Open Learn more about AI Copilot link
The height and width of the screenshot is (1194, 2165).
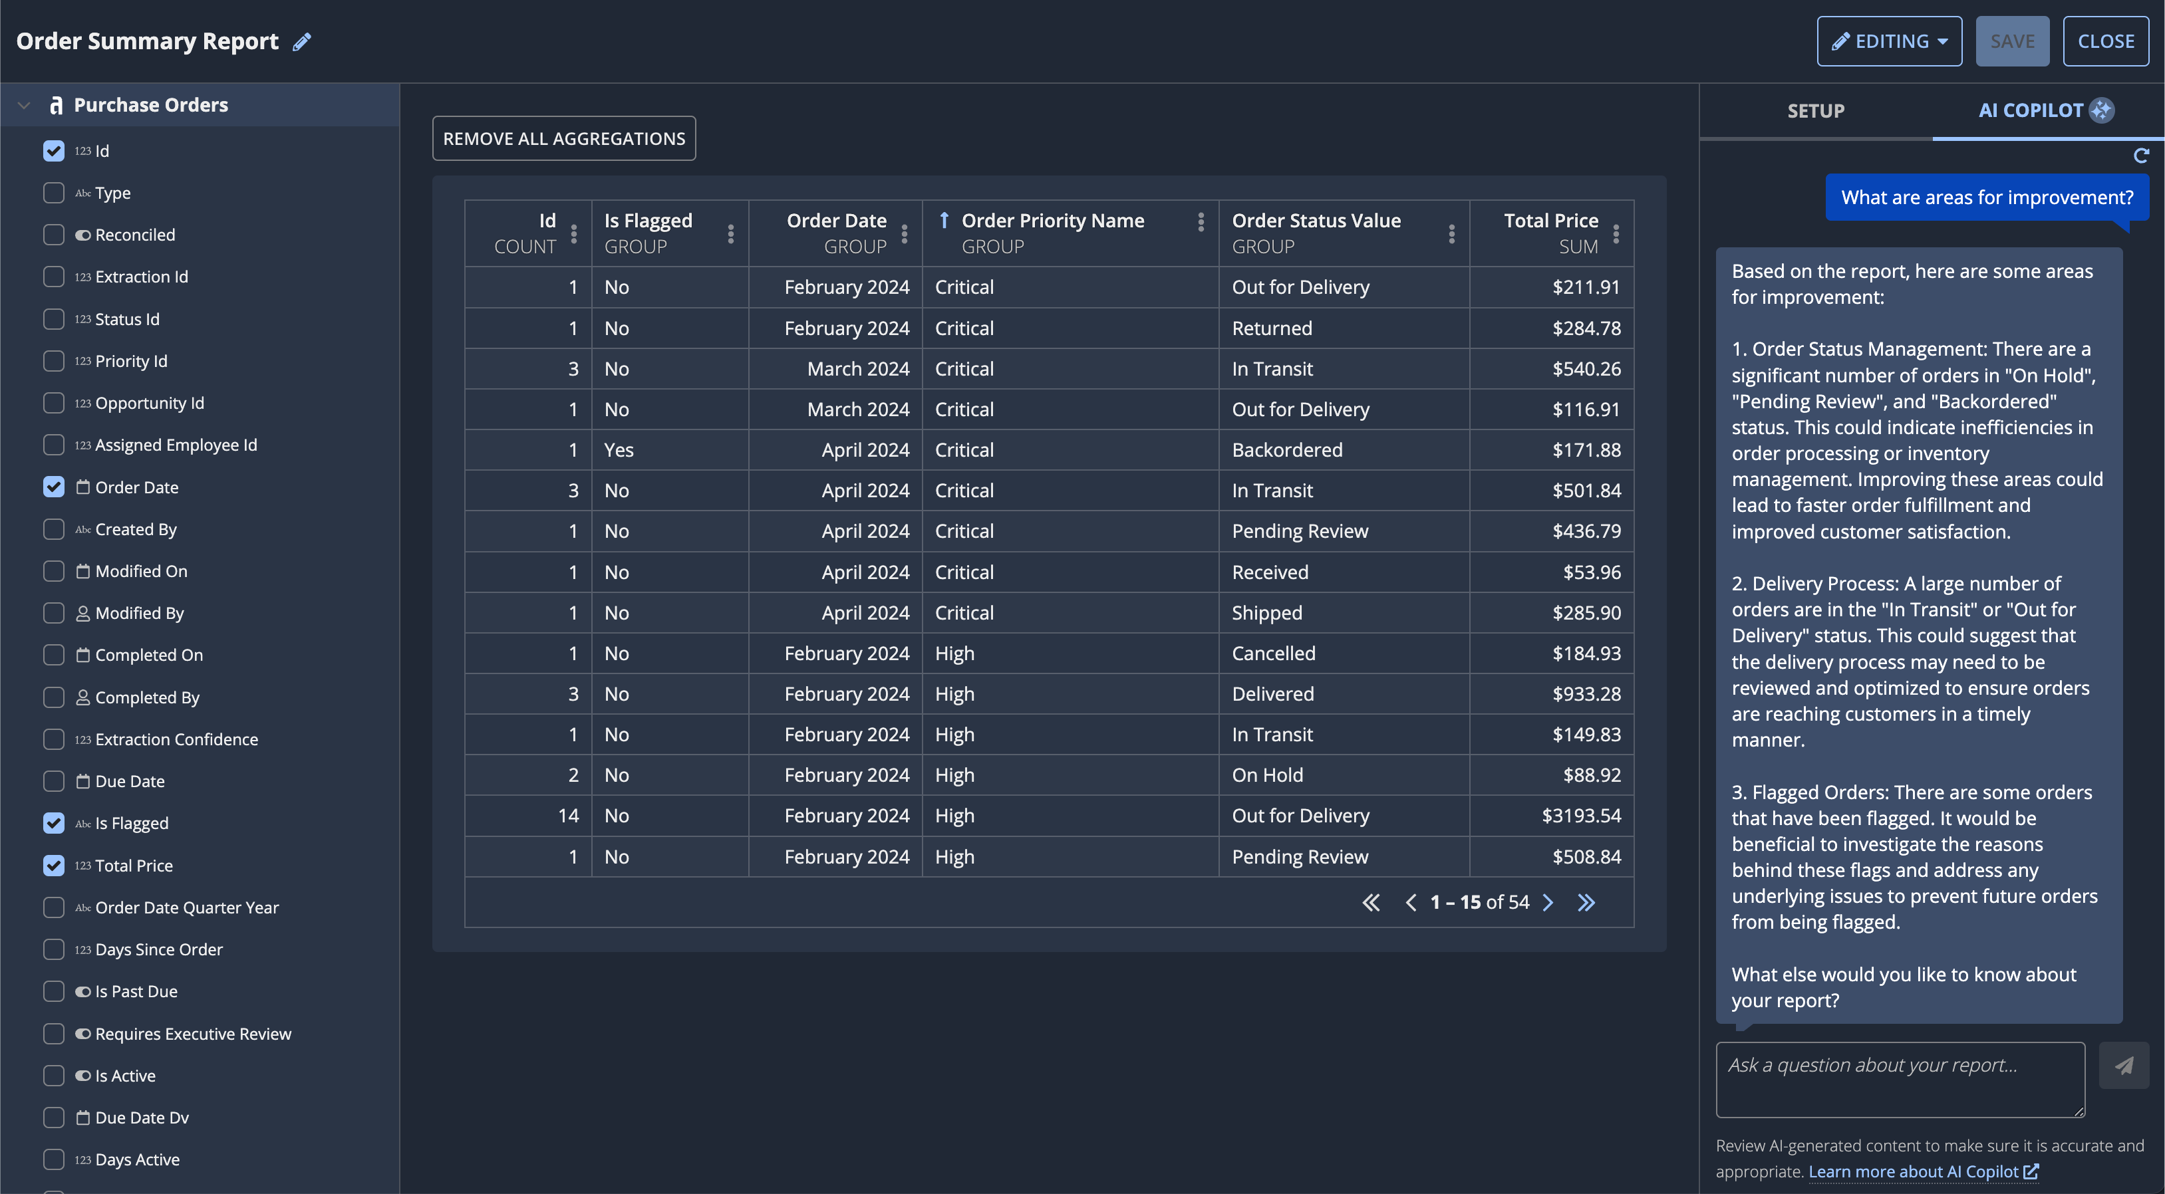coord(1923,1171)
